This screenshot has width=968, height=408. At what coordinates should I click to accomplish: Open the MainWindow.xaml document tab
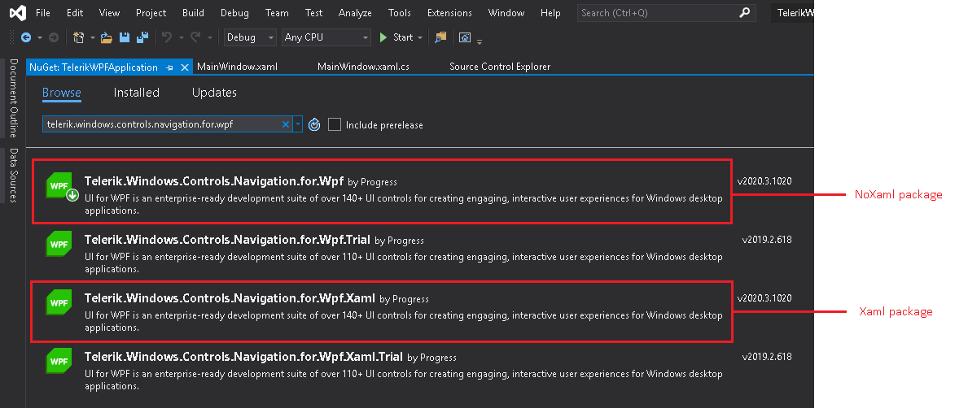click(x=237, y=67)
